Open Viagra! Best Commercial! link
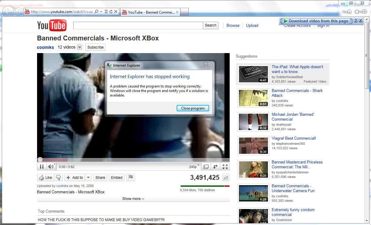Image resolution: width=371 pixels, height=225 pixels. point(294,138)
